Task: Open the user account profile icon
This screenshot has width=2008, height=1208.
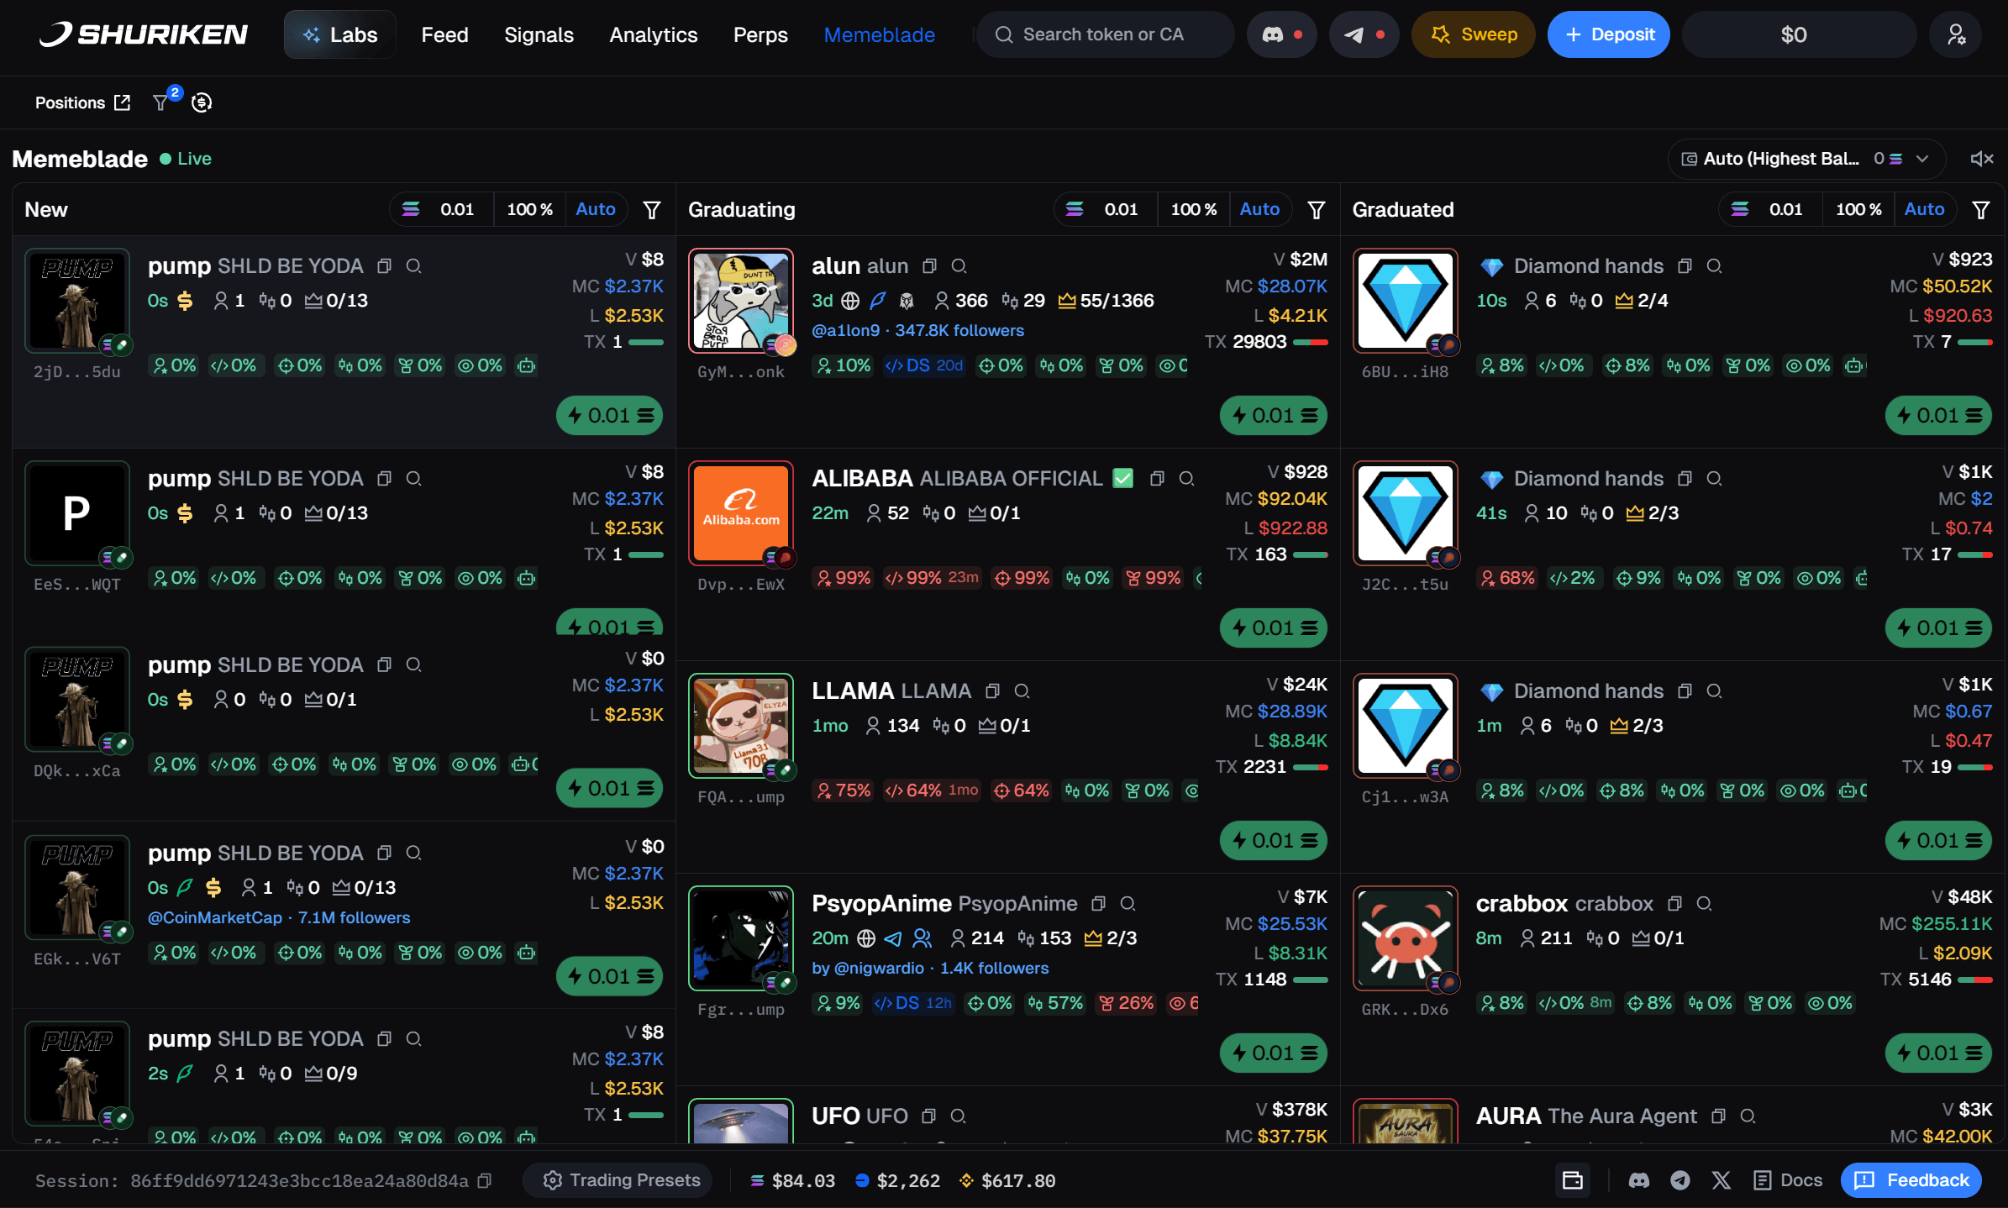Action: coord(1956,34)
